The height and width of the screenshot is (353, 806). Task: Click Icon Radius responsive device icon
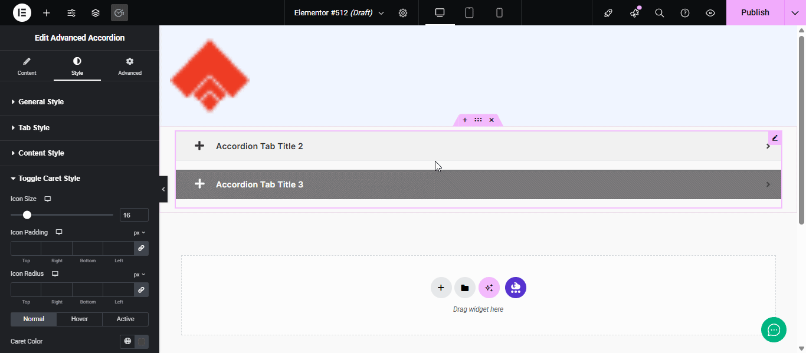(55, 273)
